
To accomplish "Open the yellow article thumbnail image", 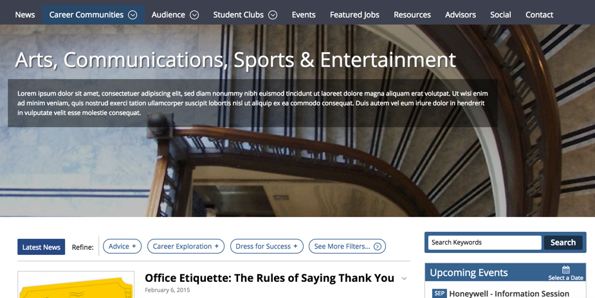I will pyautogui.click(x=76, y=286).
